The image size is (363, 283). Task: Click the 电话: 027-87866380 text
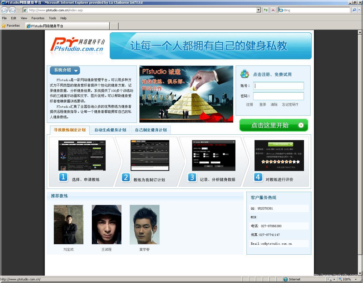point(266,226)
